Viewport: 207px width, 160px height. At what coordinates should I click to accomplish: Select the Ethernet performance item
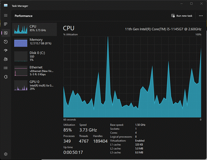tap(34, 71)
